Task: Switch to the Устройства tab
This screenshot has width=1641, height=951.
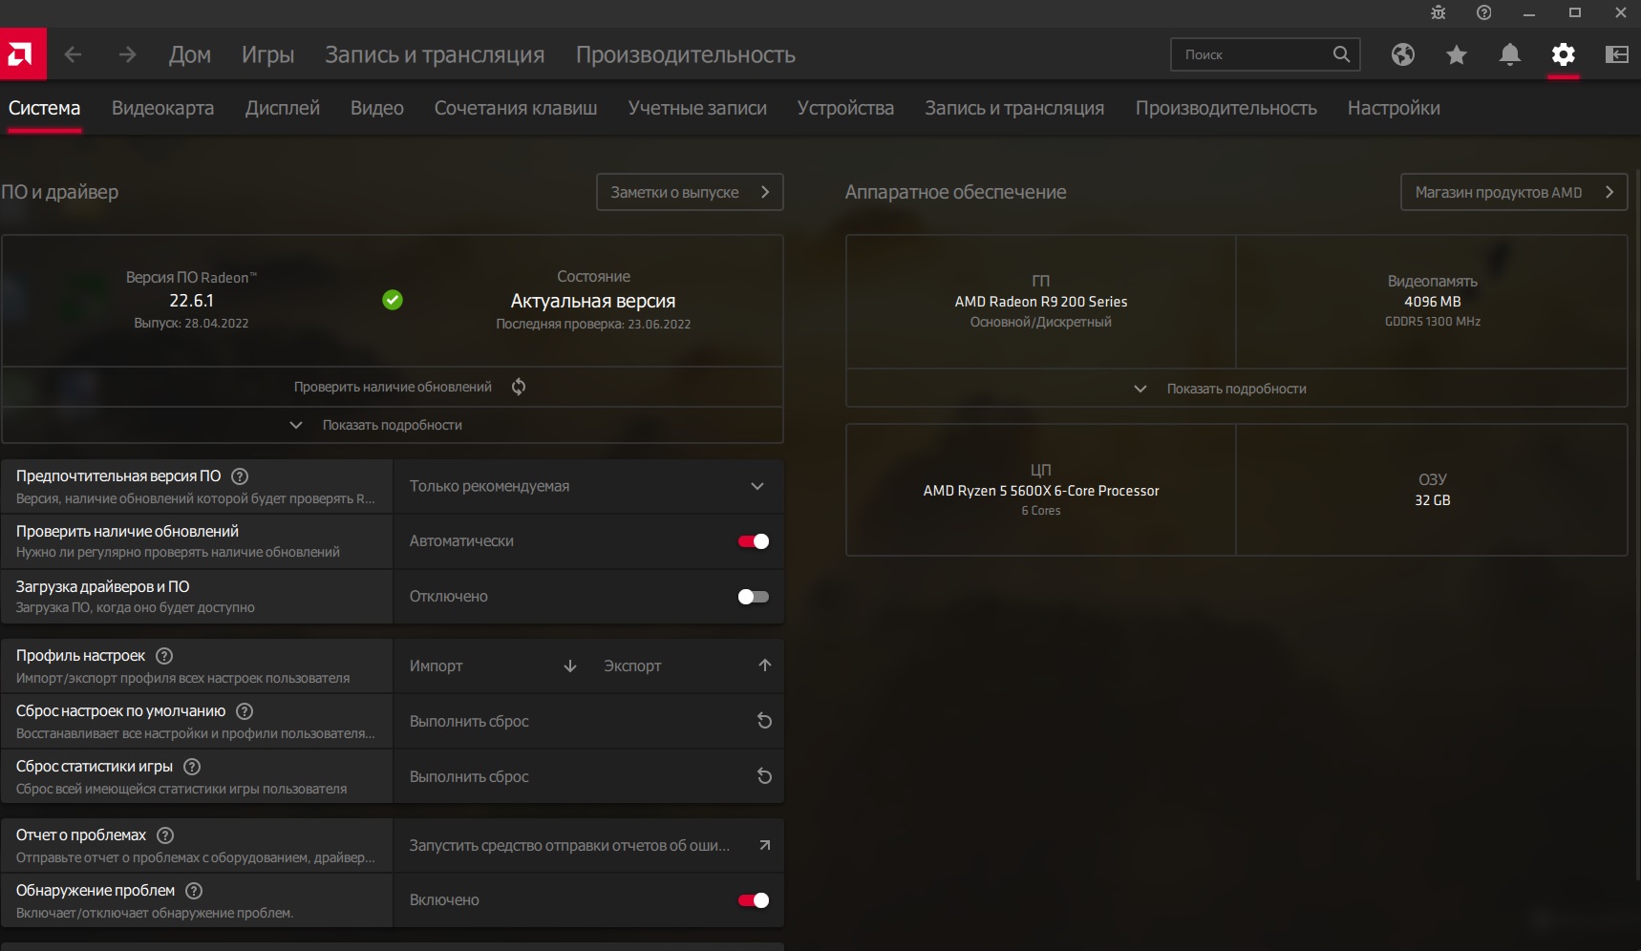Action: pos(845,108)
